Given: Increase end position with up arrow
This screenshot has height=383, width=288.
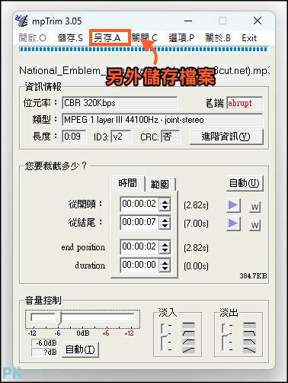Looking at the screenshot, I should pos(165,244).
